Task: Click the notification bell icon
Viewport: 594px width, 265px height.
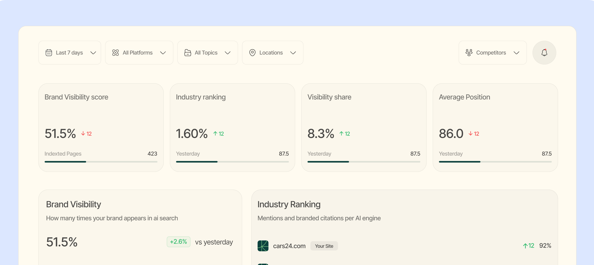Action: coord(544,53)
